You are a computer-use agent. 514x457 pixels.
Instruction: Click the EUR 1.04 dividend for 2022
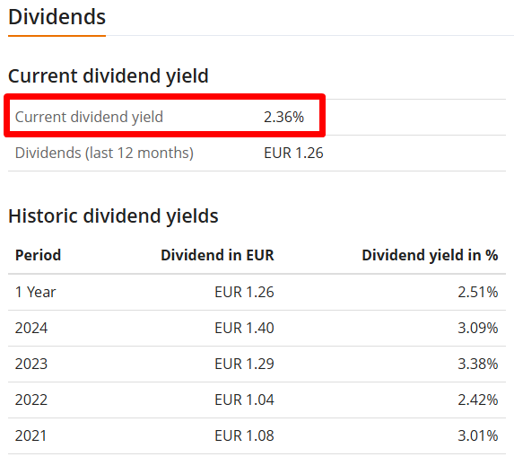tap(244, 400)
